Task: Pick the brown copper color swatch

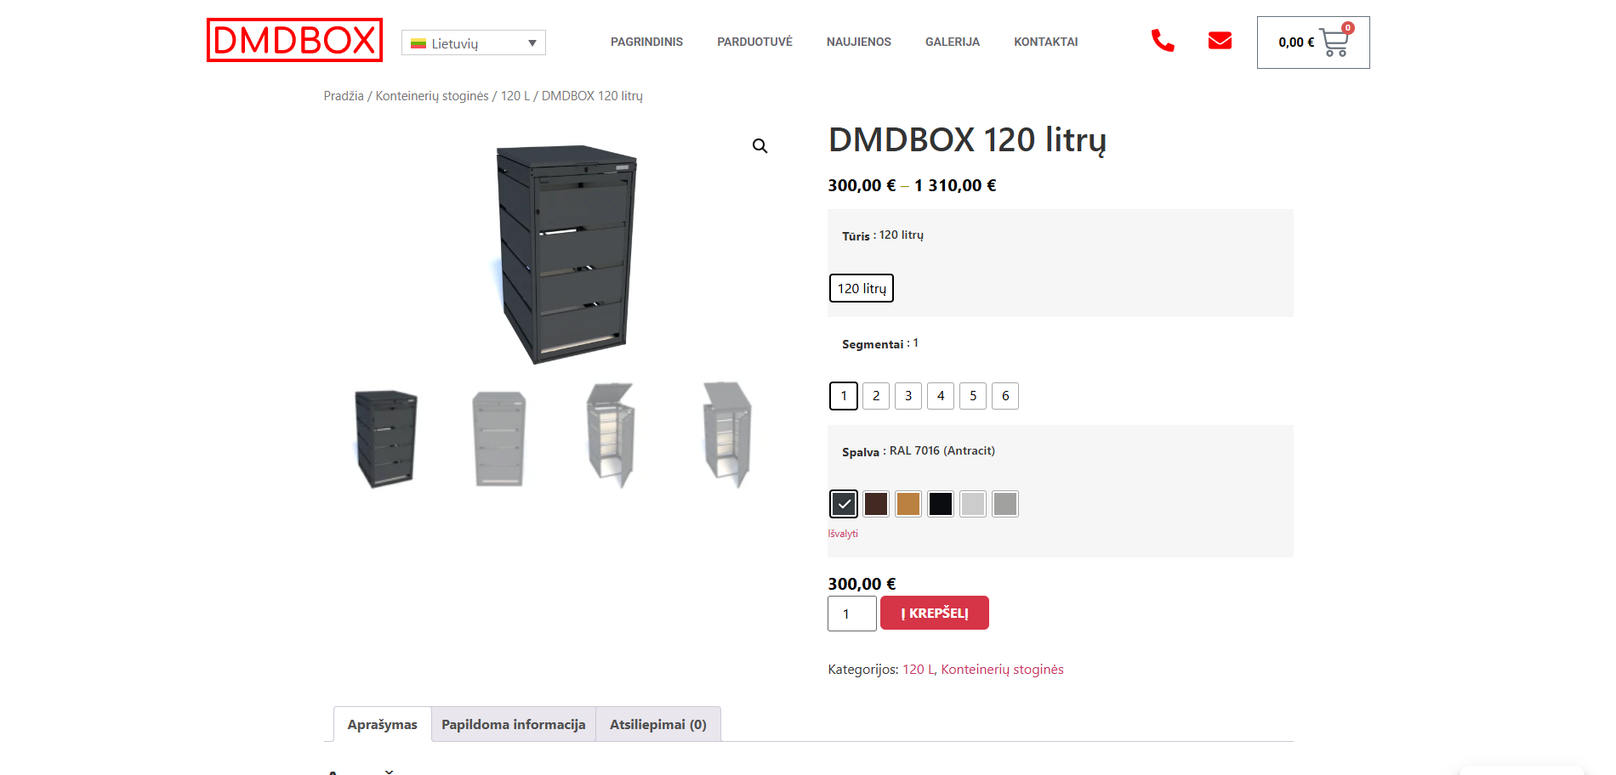Action: coord(908,504)
